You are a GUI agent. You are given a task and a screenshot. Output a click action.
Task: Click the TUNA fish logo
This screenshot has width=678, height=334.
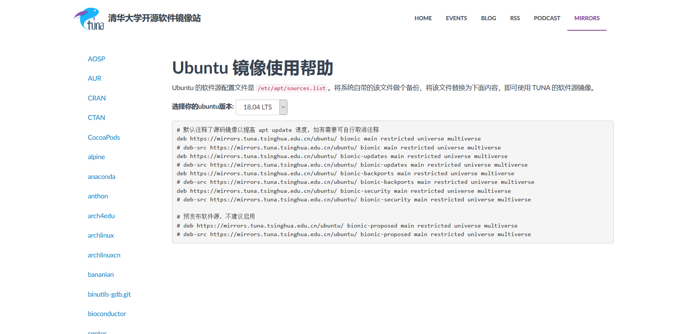(89, 19)
